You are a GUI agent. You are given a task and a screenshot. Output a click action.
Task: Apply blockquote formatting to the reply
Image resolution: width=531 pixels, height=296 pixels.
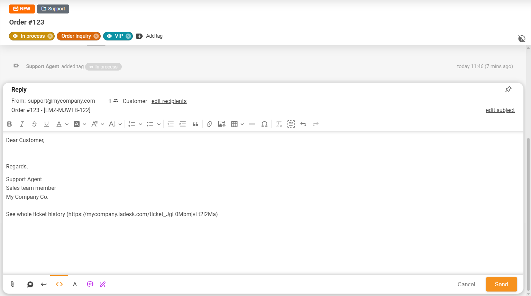[195, 124]
